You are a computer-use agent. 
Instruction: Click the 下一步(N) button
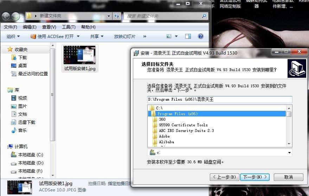(x=255, y=177)
